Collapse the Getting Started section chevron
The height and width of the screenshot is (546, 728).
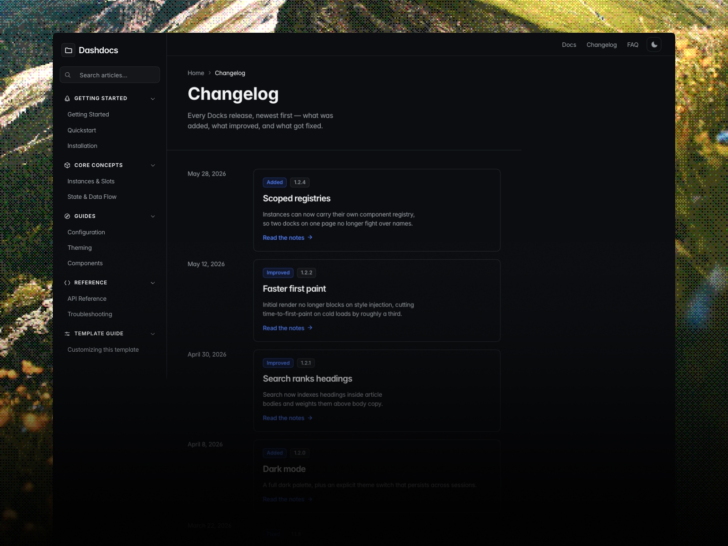153,99
